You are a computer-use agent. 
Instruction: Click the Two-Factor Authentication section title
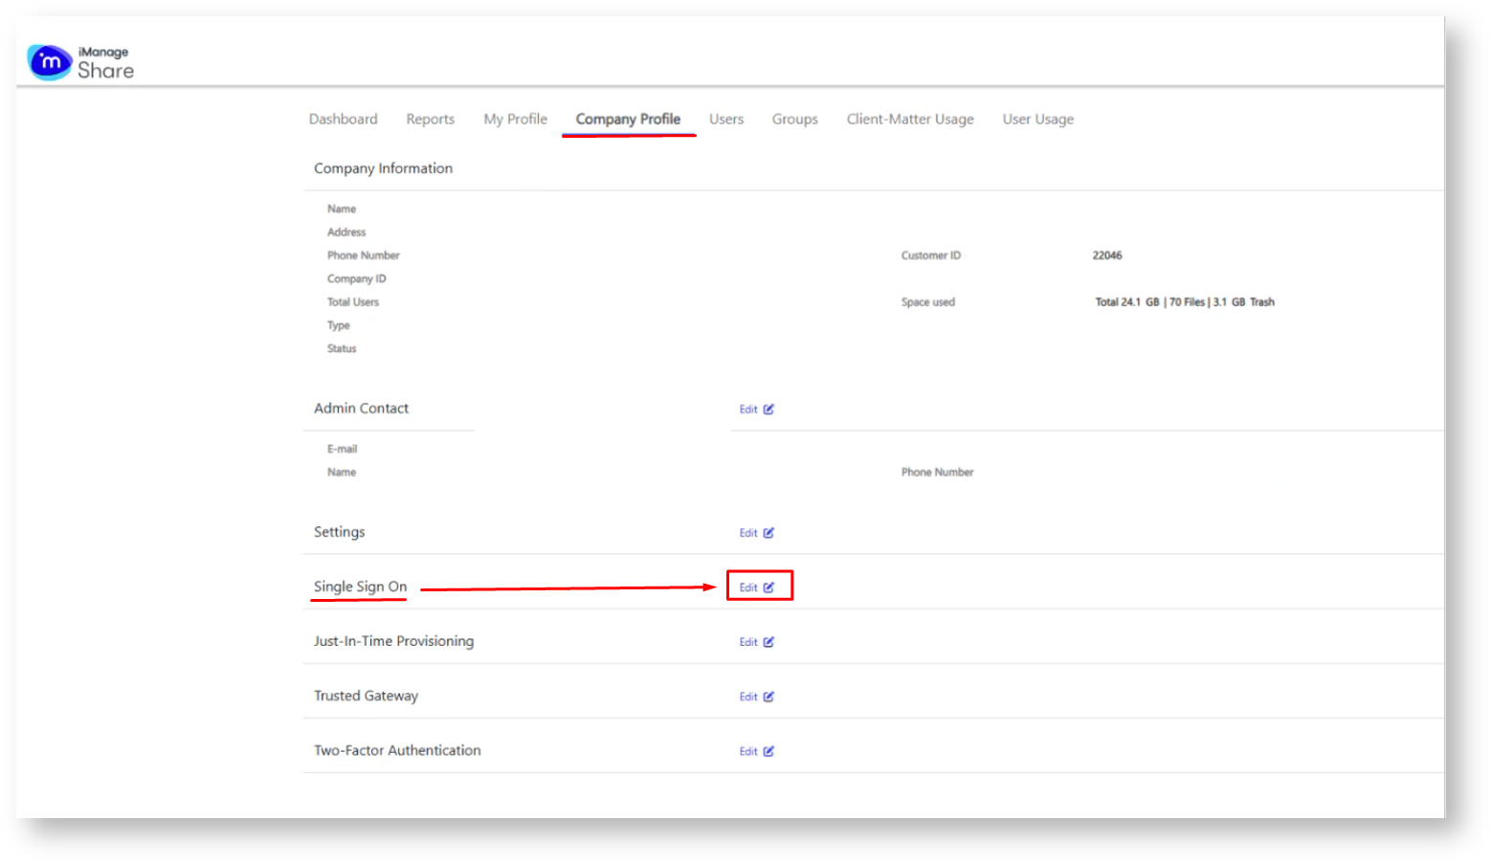[397, 751]
